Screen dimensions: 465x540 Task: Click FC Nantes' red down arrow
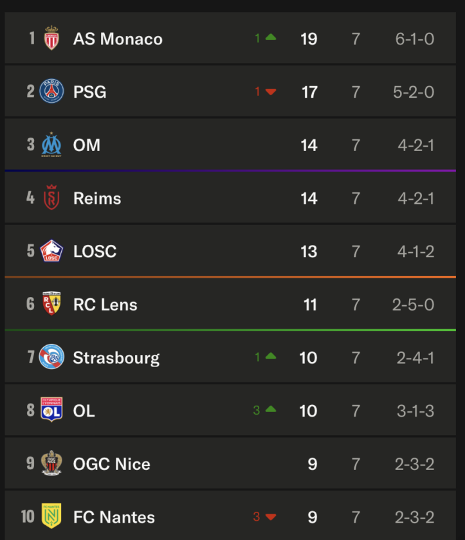click(x=271, y=517)
